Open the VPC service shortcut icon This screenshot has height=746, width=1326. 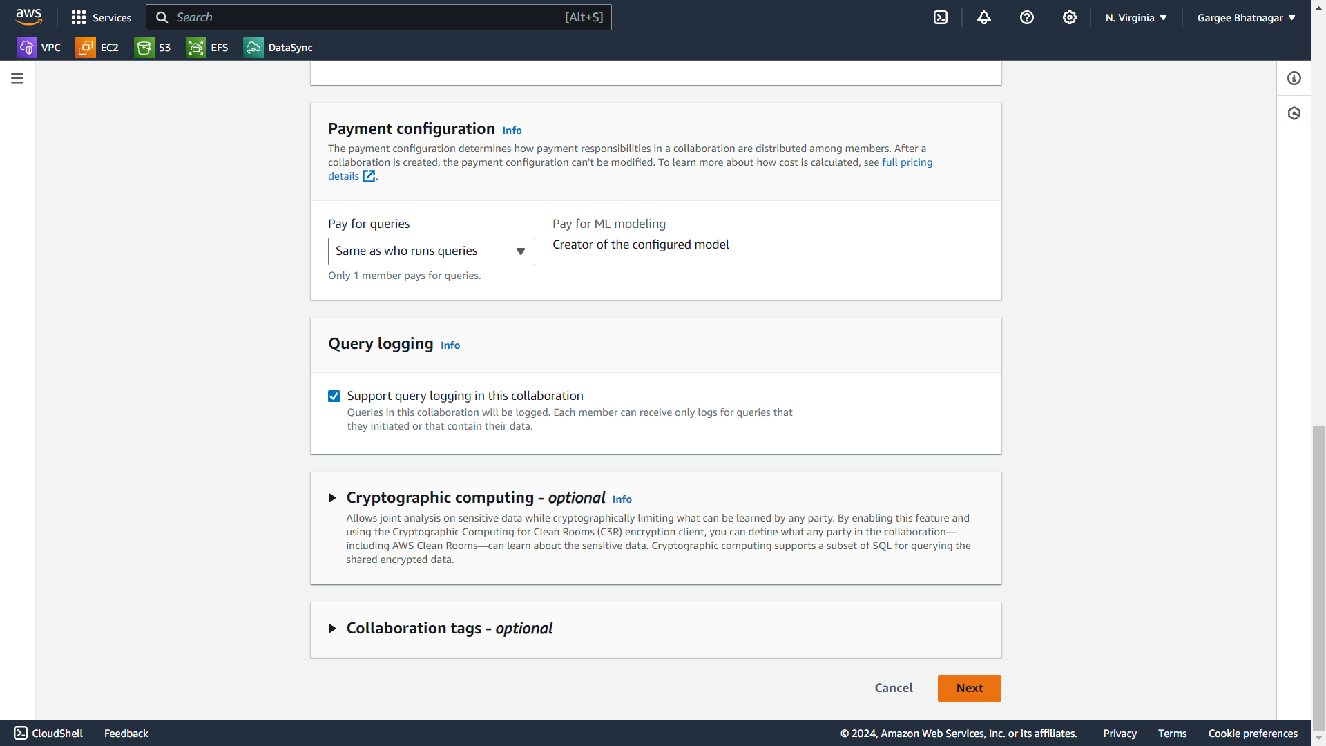tap(27, 48)
